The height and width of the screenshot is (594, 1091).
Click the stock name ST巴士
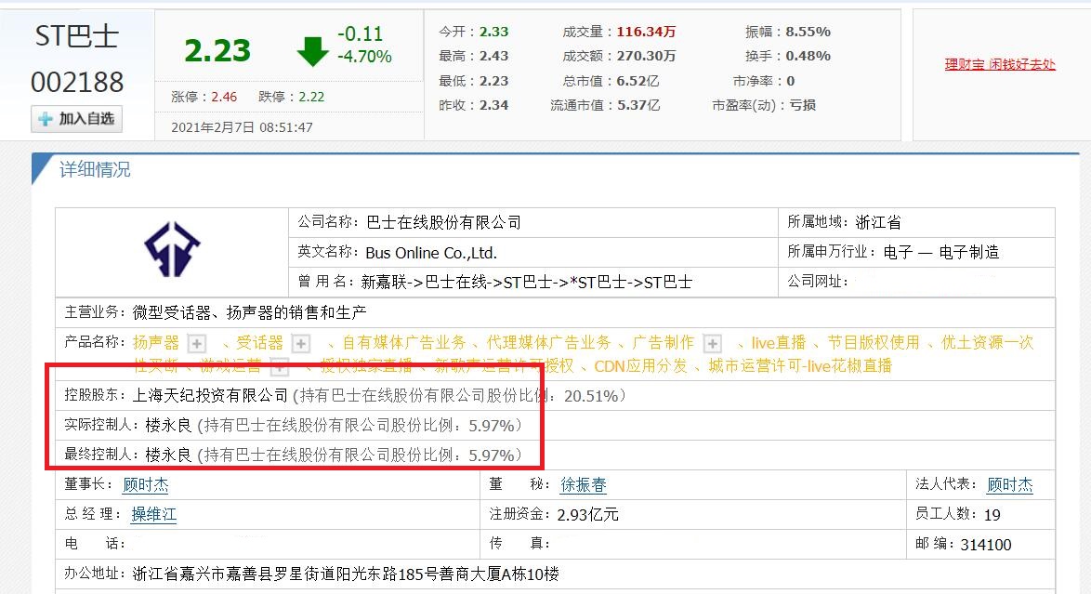pos(76,35)
